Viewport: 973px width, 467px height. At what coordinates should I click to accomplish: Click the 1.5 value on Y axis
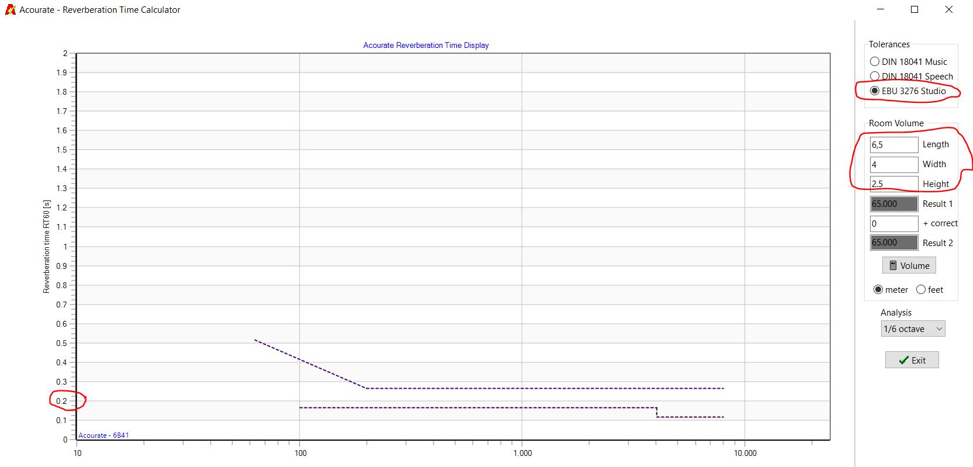pos(61,150)
